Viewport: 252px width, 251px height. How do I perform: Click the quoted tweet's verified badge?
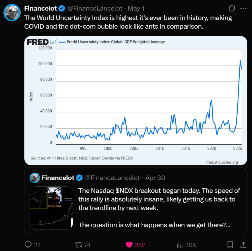click(79, 178)
